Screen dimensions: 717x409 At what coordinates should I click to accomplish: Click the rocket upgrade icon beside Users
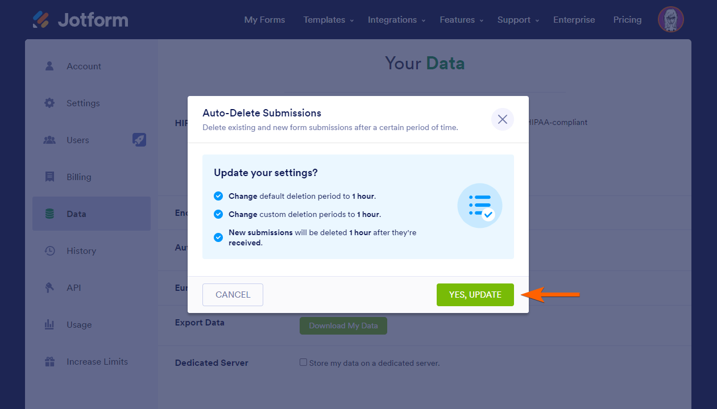point(139,140)
